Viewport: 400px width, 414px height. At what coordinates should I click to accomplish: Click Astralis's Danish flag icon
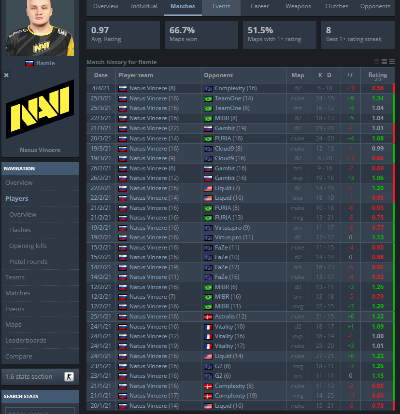208,317
